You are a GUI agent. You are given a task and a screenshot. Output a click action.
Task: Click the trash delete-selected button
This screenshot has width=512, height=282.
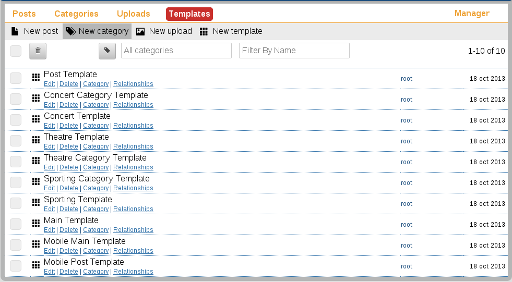coord(38,51)
